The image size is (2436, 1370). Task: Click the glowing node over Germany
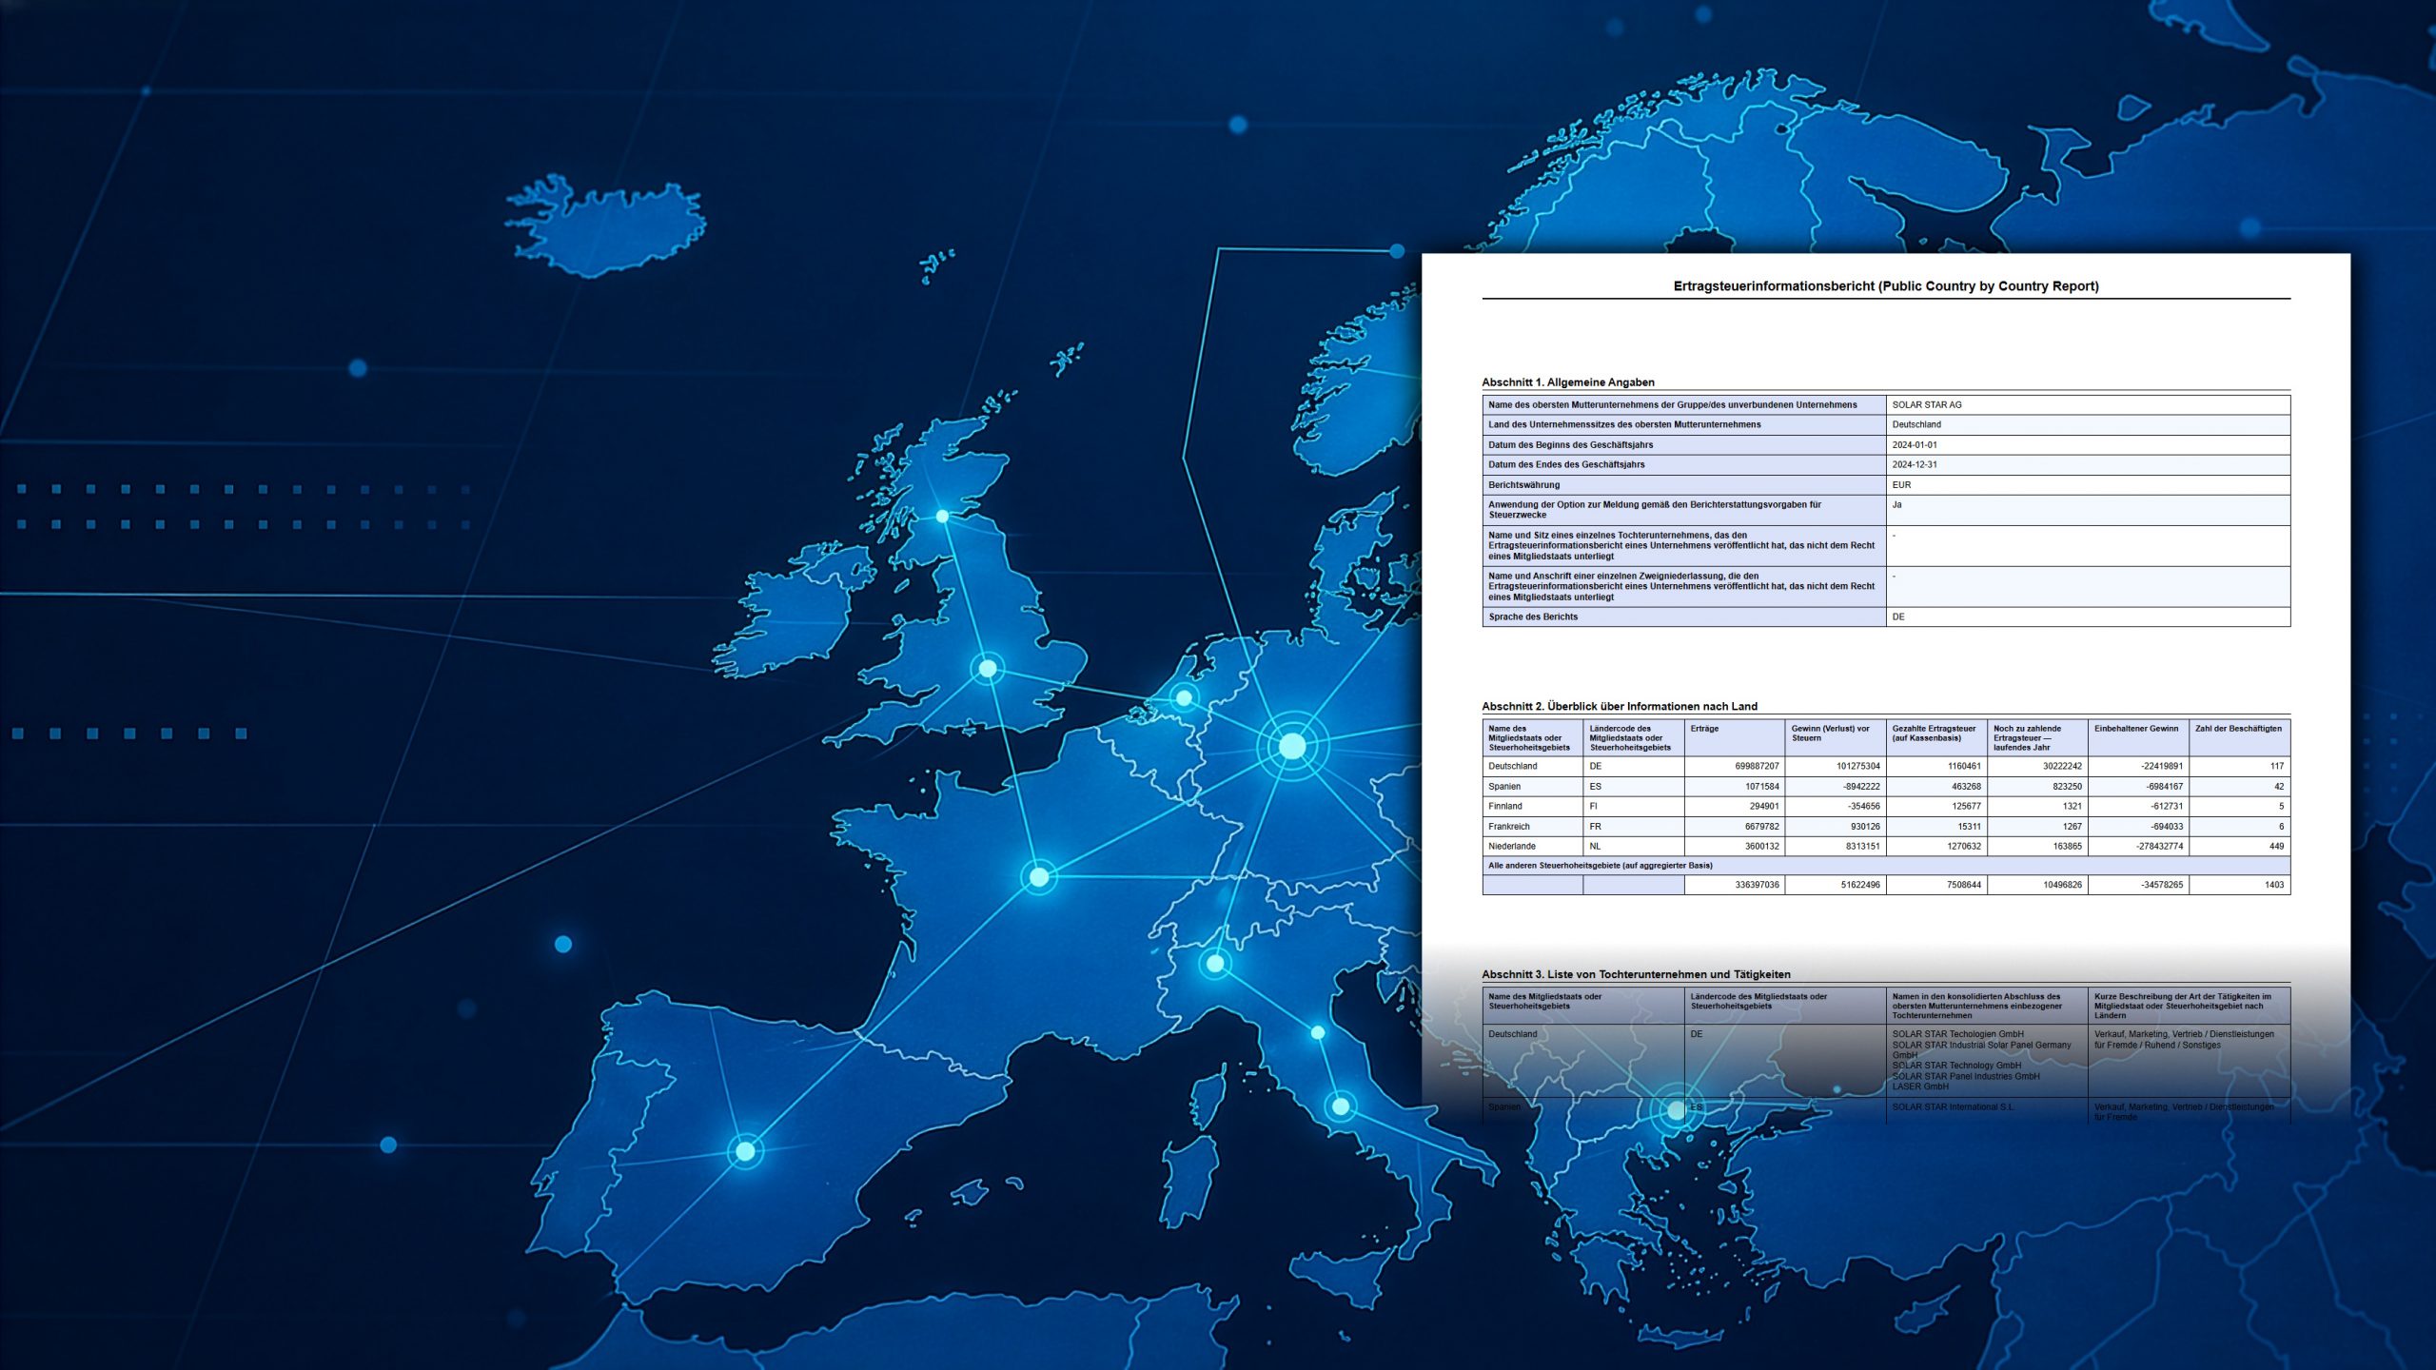[x=1292, y=746]
